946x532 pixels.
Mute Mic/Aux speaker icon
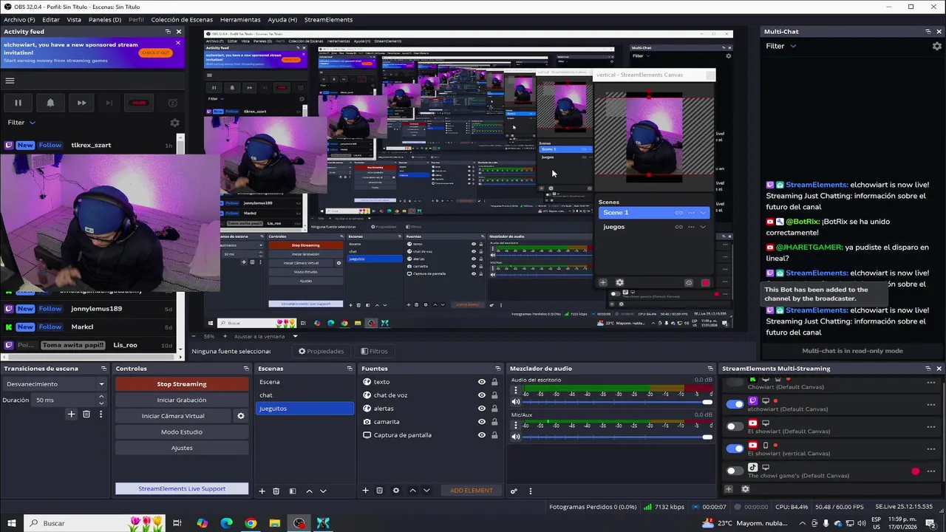(x=516, y=437)
